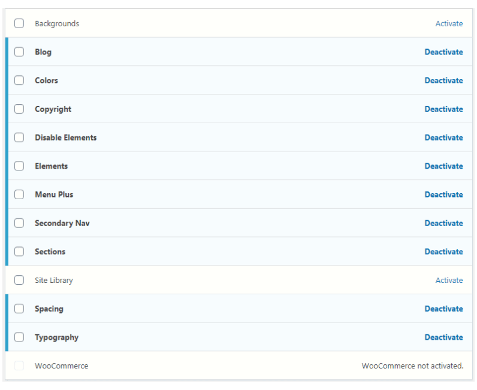
Task: Deactivate the Blog module
Action: point(444,52)
